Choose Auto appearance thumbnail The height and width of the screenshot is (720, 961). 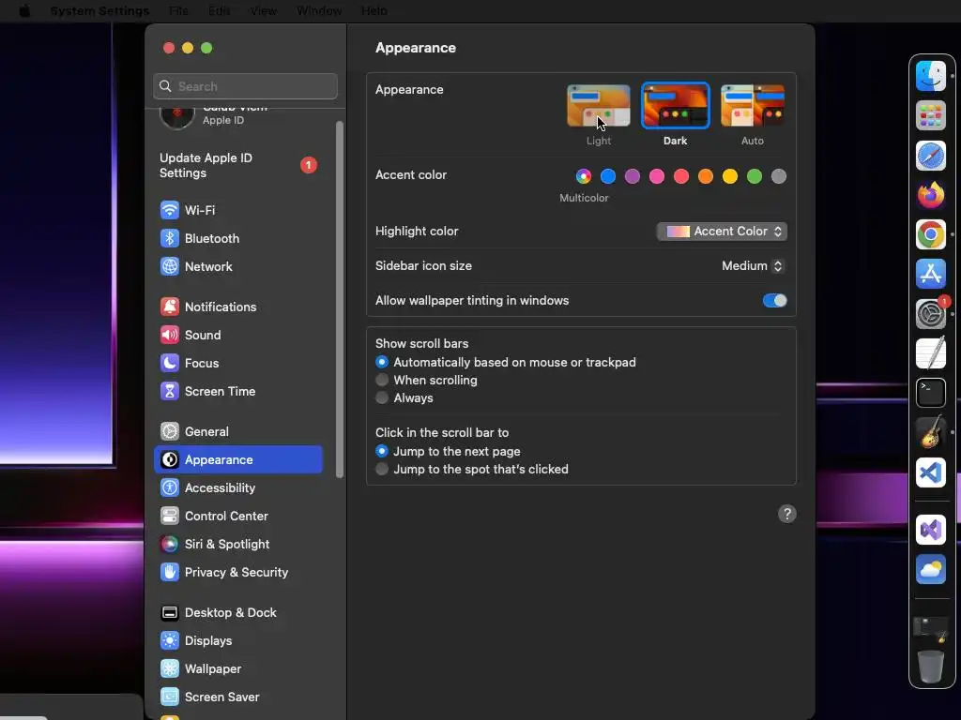753,106
